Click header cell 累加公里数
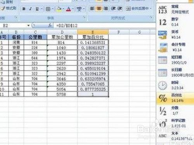Viewport: 194px width, 145px height. 62,37
